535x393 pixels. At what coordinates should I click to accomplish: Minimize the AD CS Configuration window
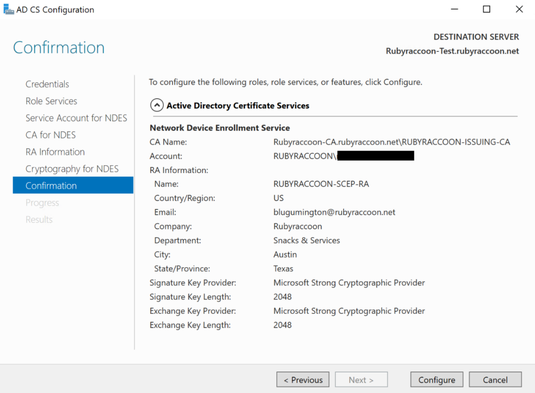454,9
